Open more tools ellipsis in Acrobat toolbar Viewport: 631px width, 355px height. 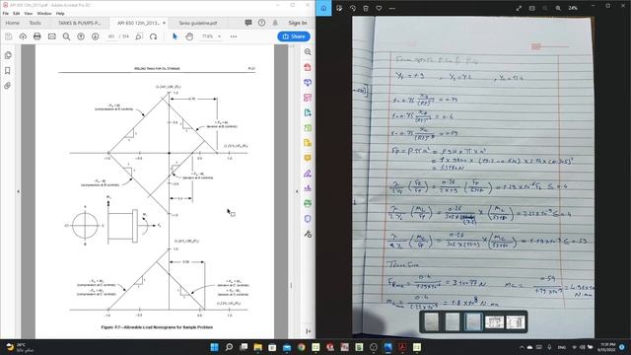tap(234, 36)
